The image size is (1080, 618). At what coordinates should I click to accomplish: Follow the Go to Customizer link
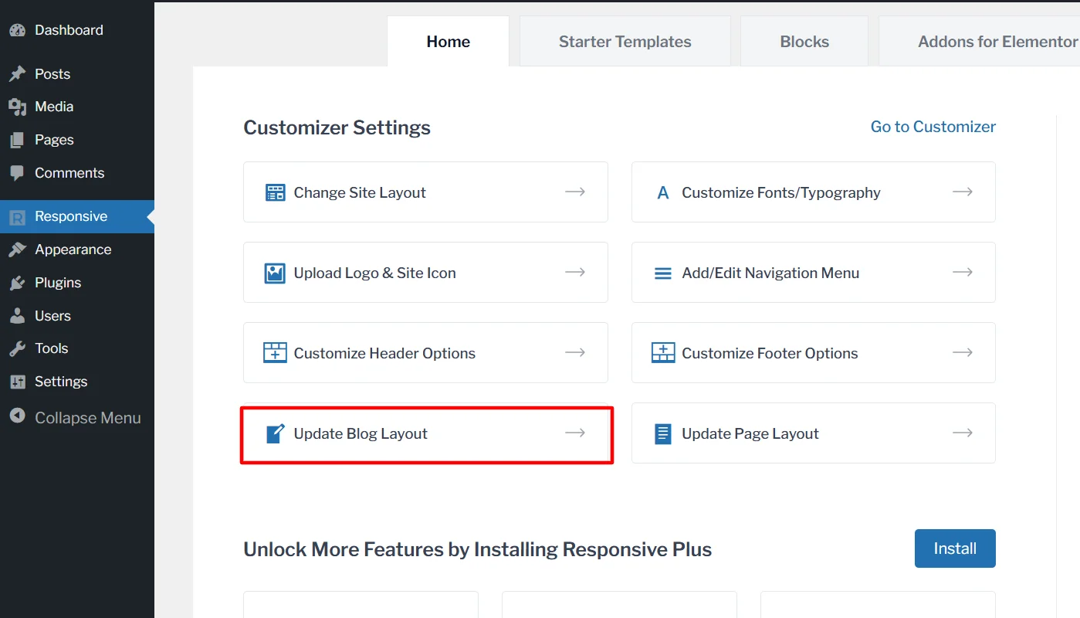(x=933, y=127)
